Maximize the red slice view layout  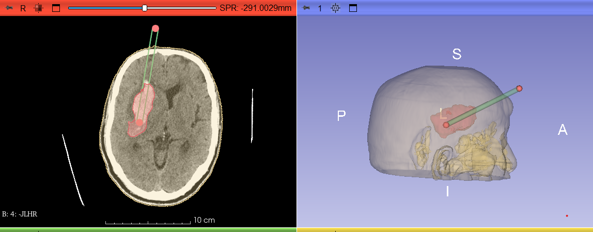56,8
